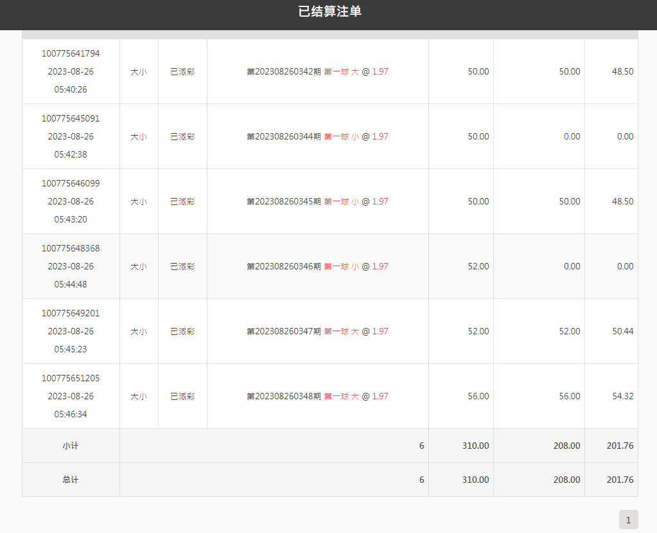Screen dimensions: 657x533
Task: Select order number 100775641794
Action: 71,54
